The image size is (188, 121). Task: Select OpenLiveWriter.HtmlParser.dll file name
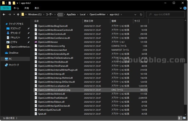[x=53, y=66]
